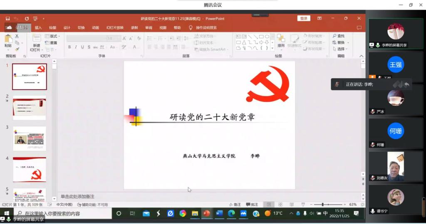Click the Login (登录) button

[304, 18]
